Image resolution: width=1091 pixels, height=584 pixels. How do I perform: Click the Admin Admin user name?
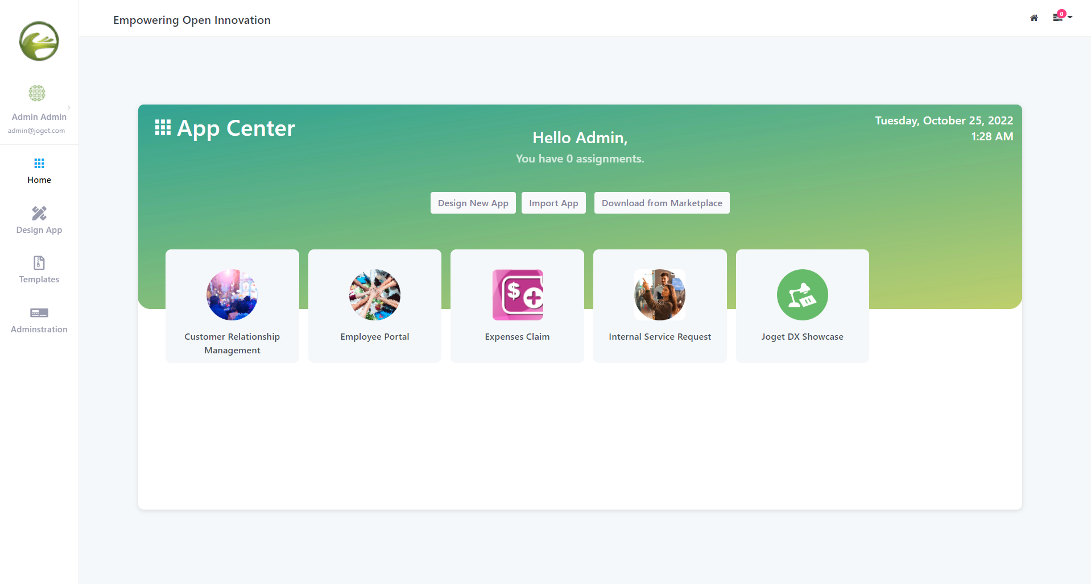39,117
